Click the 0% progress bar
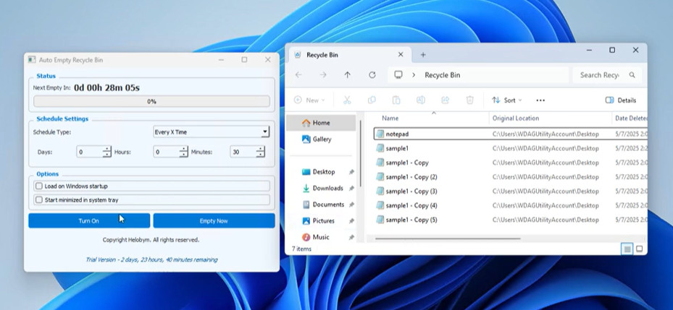673x310 pixels. tap(151, 101)
